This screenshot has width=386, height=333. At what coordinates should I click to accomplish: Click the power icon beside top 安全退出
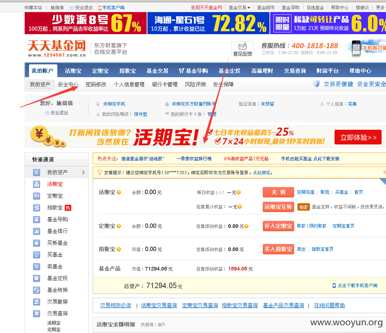click(72, 8)
